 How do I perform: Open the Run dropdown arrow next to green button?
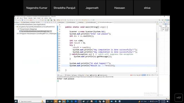pyautogui.click(x=49, y=20)
